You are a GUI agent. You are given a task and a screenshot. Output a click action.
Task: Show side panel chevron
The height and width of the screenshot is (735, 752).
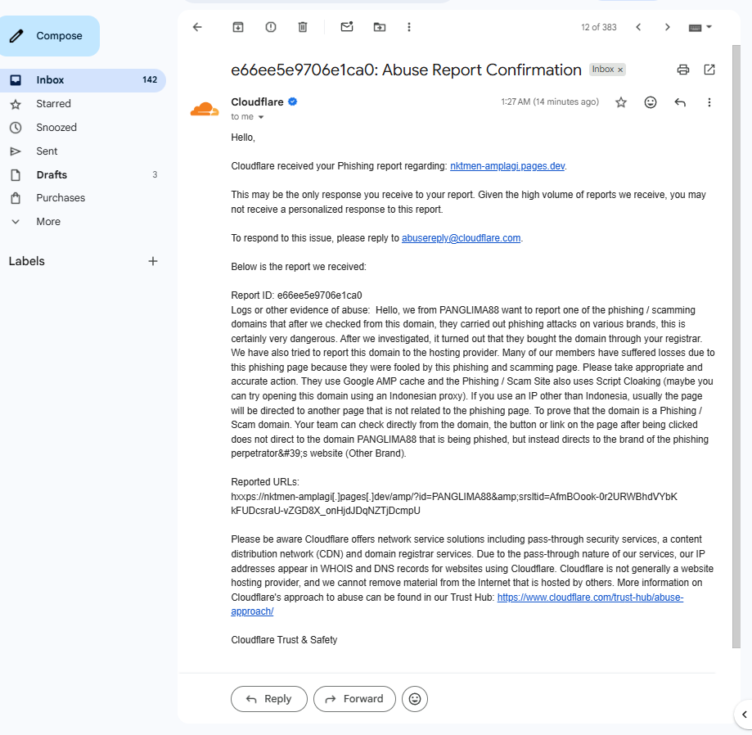click(745, 715)
